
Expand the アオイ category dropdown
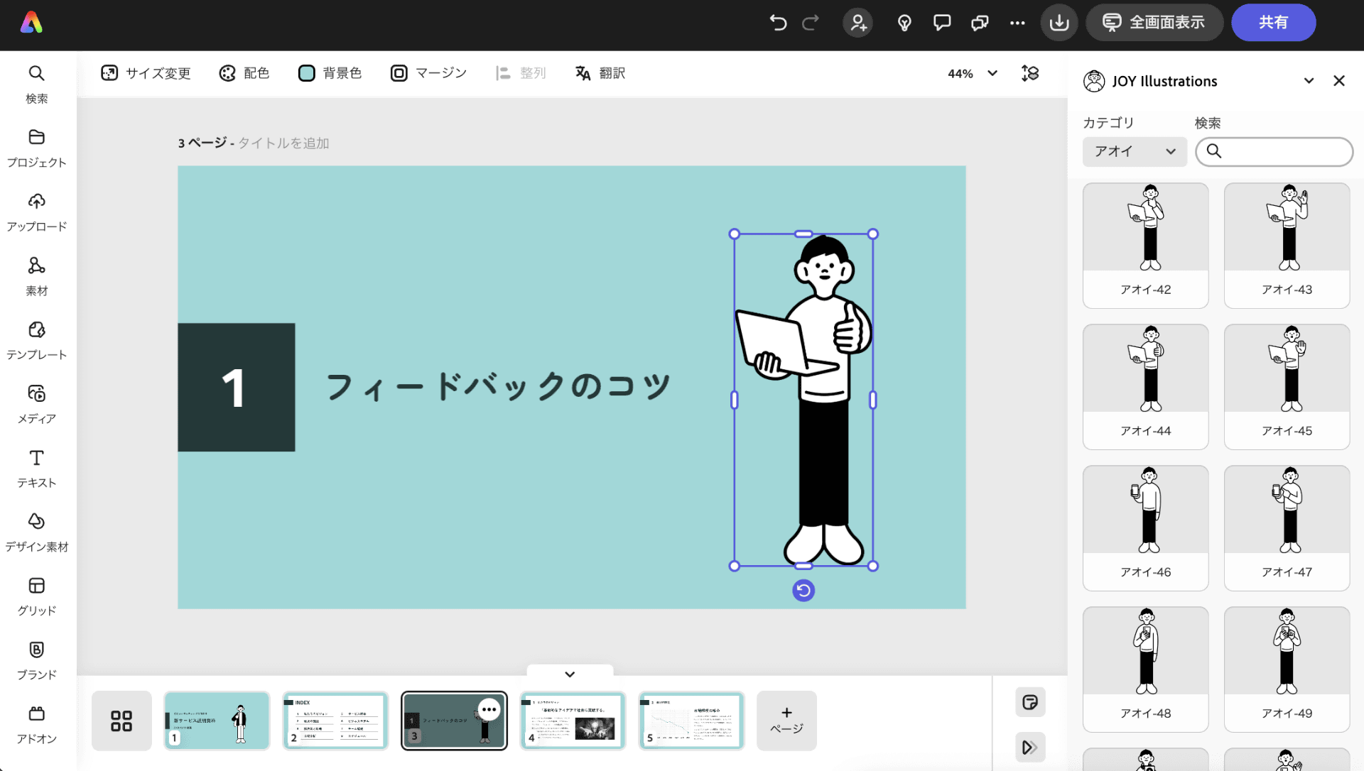pos(1135,151)
